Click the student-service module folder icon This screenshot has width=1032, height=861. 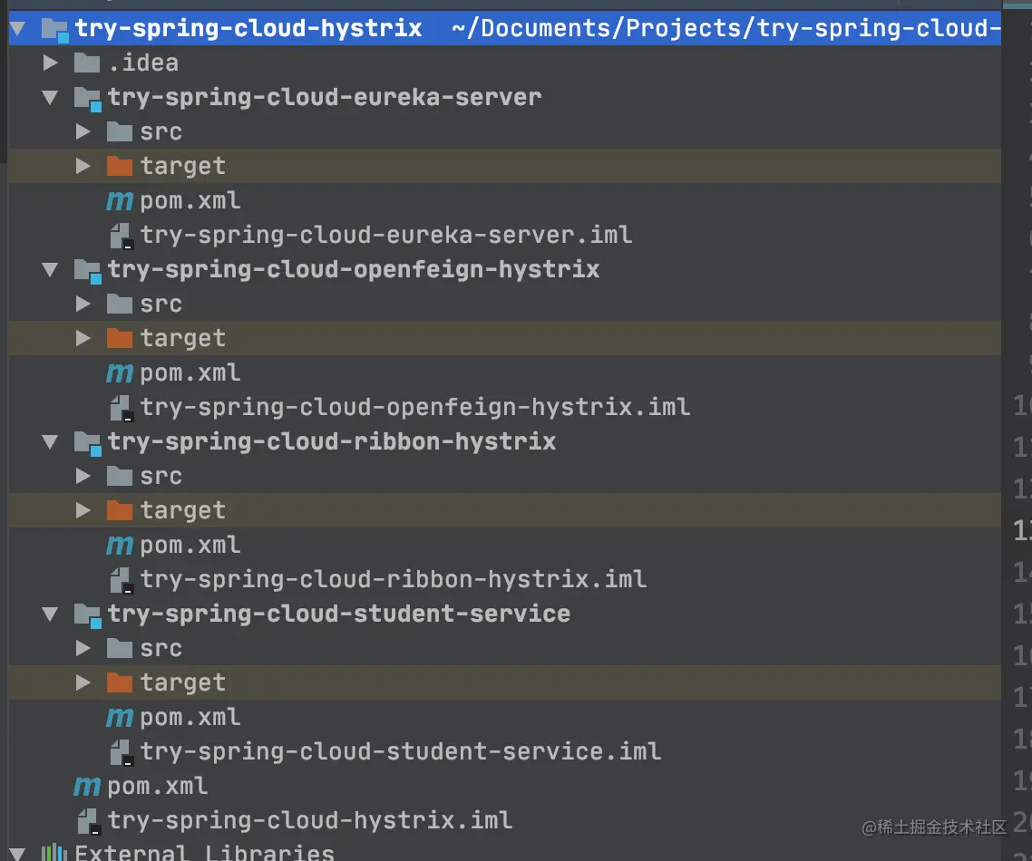coord(88,615)
